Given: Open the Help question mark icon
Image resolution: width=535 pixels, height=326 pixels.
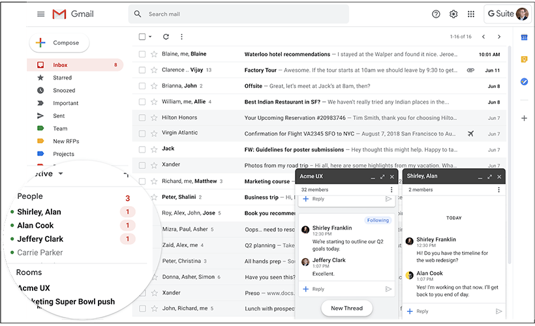Looking at the screenshot, I should pyautogui.click(x=436, y=14).
